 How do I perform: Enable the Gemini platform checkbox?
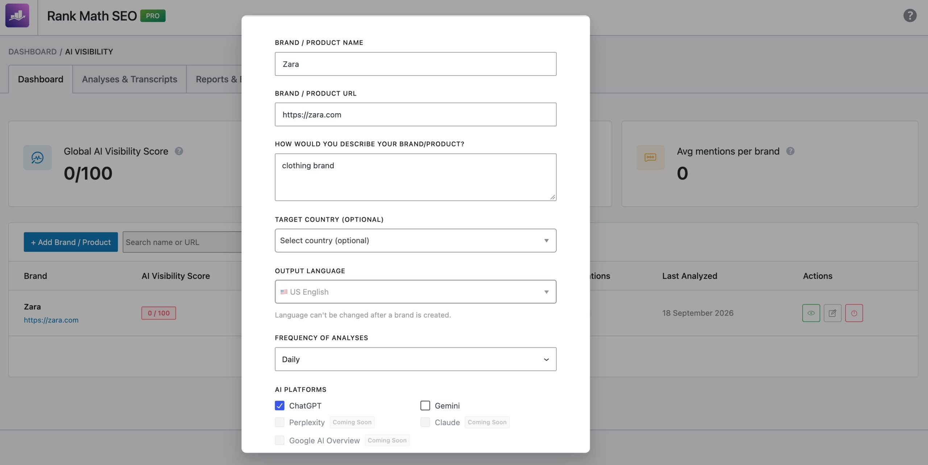click(425, 406)
